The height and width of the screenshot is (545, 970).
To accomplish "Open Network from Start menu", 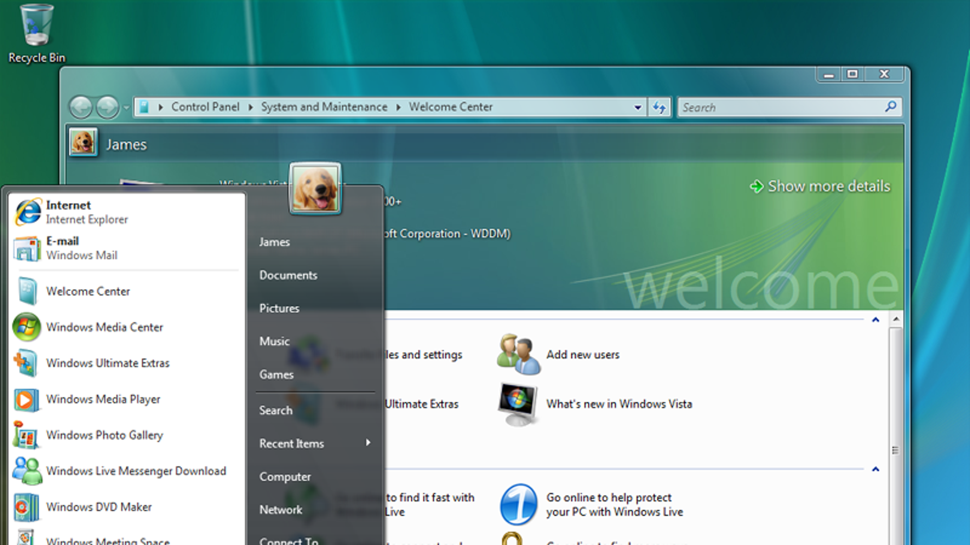I will pyautogui.click(x=281, y=510).
